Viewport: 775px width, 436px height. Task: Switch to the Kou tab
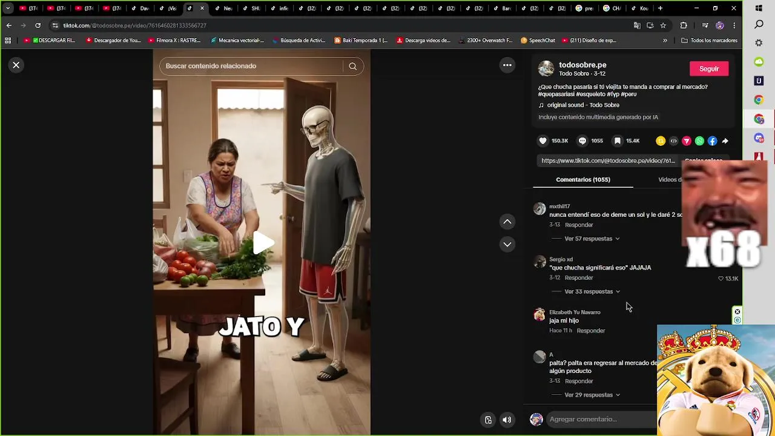[639, 8]
